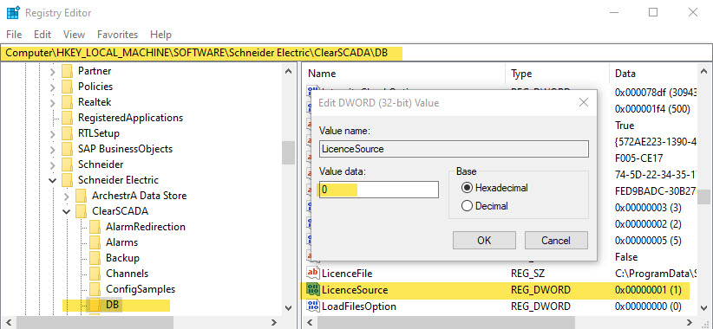Click the data cell 0x000001f4 (500)
The width and height of the screenshot is (713, 329).
652,109
